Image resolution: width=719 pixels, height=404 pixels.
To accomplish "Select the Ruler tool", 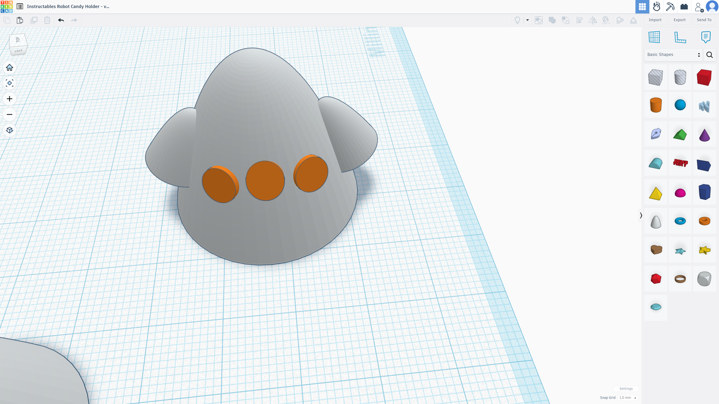I will [680, 37].
